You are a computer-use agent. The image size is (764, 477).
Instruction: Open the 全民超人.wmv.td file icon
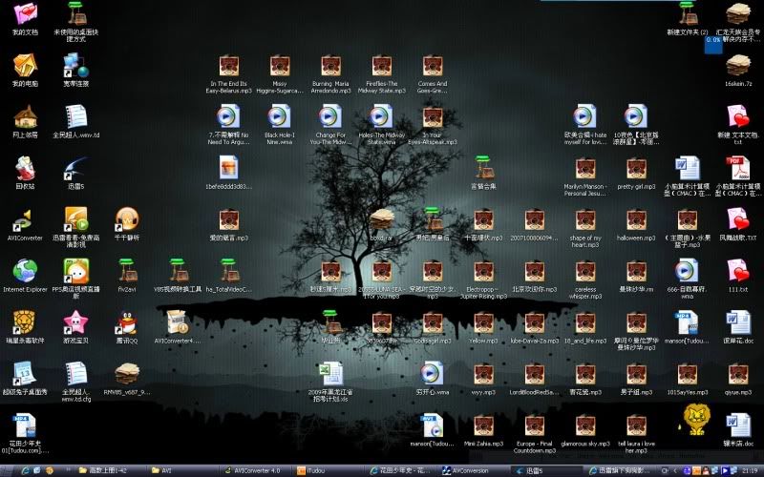click(x=76, y=116)
